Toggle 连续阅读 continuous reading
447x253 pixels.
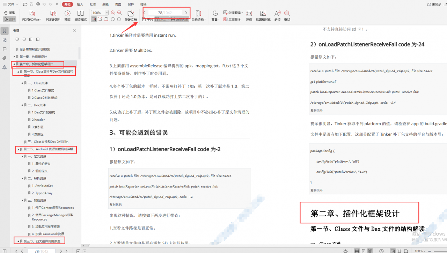(180, 20)
